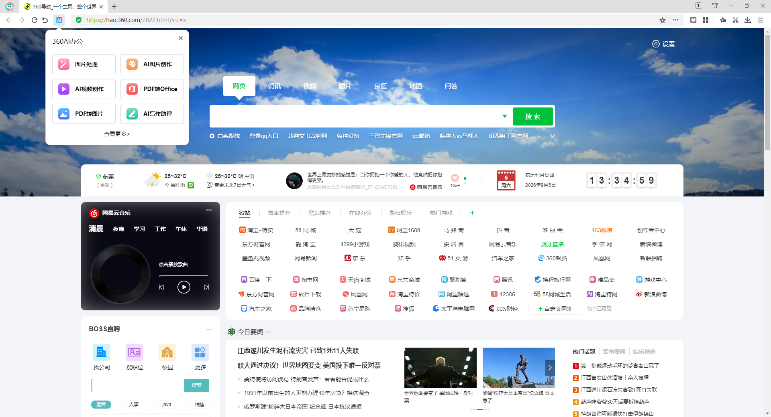Click the browser reload icon

coord(35,20)
